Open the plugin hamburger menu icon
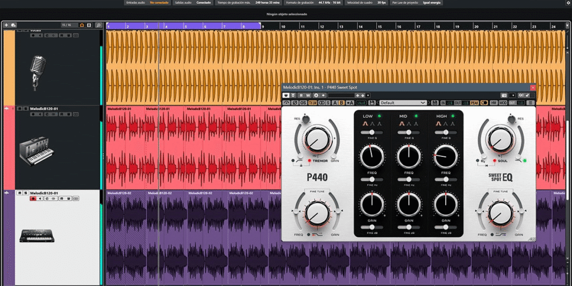The height and width of the screenshot is (286, 572). pyautogui.click(x=531, y=103)
